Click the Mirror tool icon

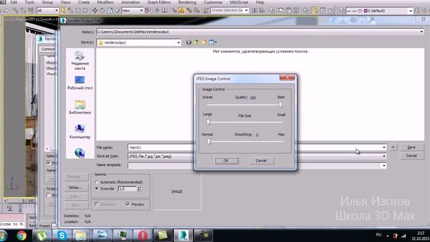point(255,11)
